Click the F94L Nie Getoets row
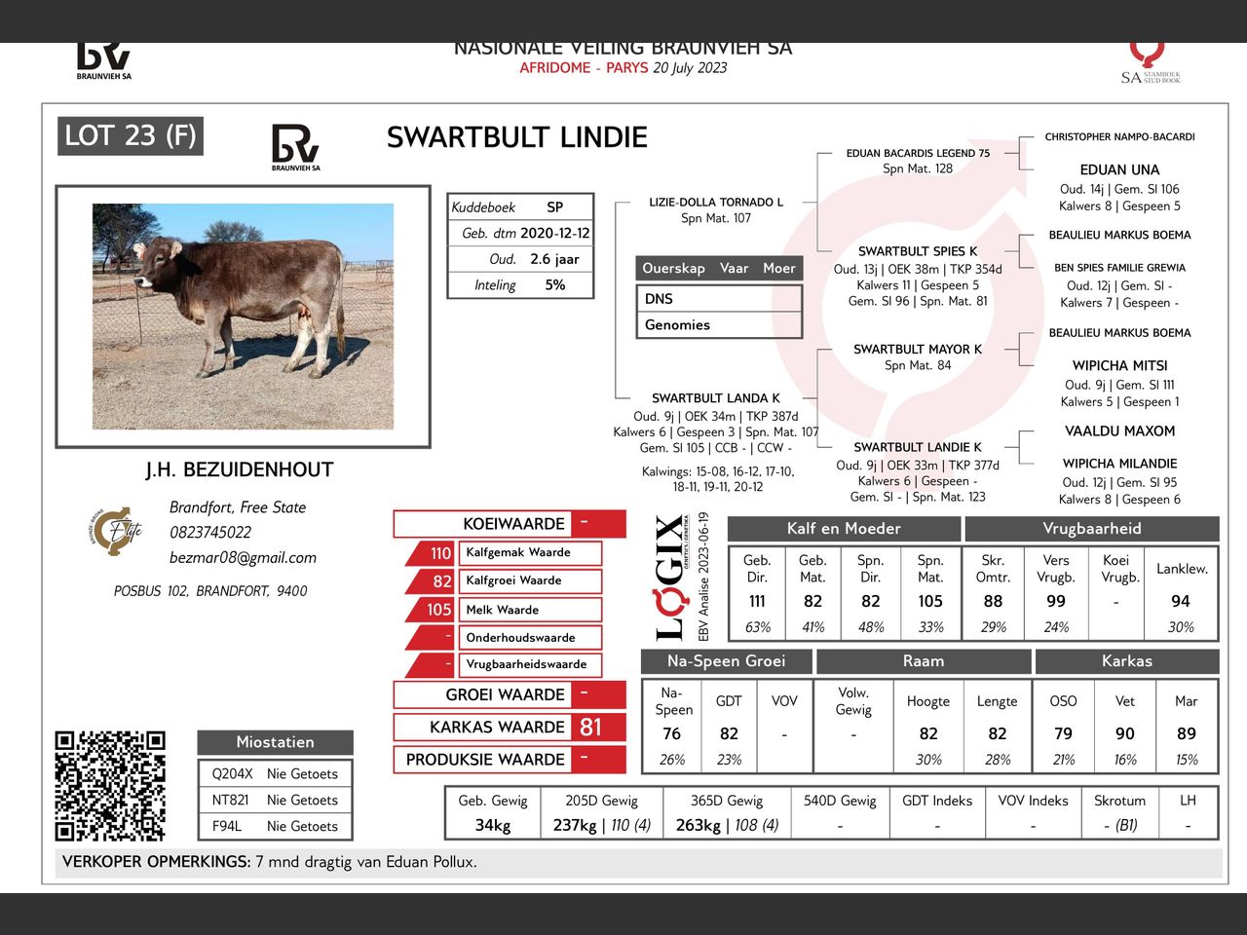 point(275,826)
